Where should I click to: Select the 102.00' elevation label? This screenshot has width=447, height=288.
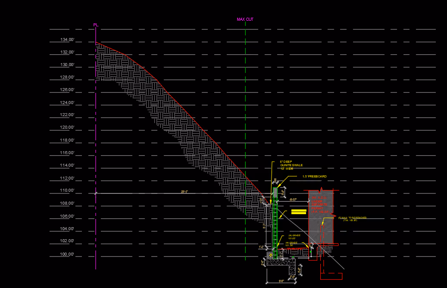coord(67,241)
